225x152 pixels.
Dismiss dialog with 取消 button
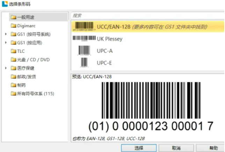pyautogui.click(x=176, y=148)
